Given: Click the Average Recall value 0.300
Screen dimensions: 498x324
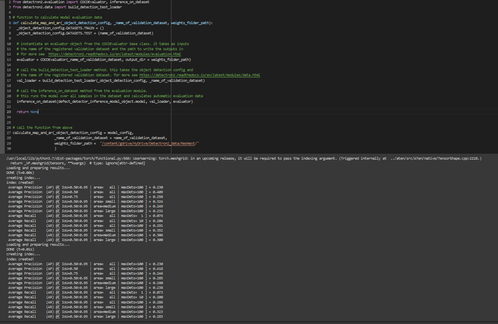Looking at the screenshot, I should click(x=158, y=240).
